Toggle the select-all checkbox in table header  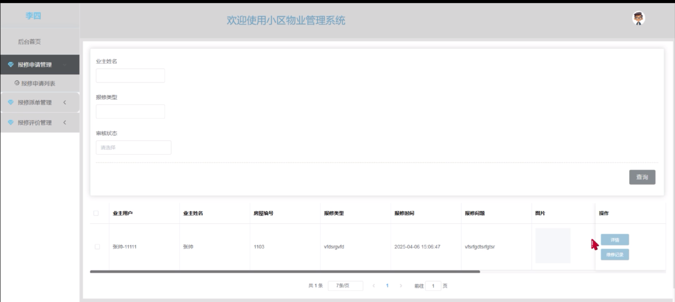pos(96,213)
